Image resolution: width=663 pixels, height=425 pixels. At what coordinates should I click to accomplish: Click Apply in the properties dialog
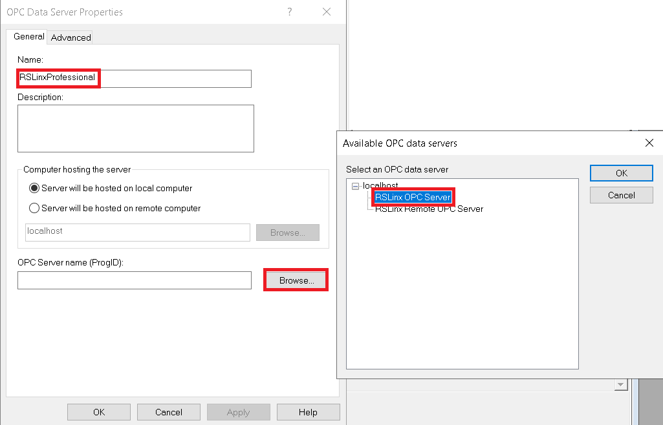tap(239, 412)
